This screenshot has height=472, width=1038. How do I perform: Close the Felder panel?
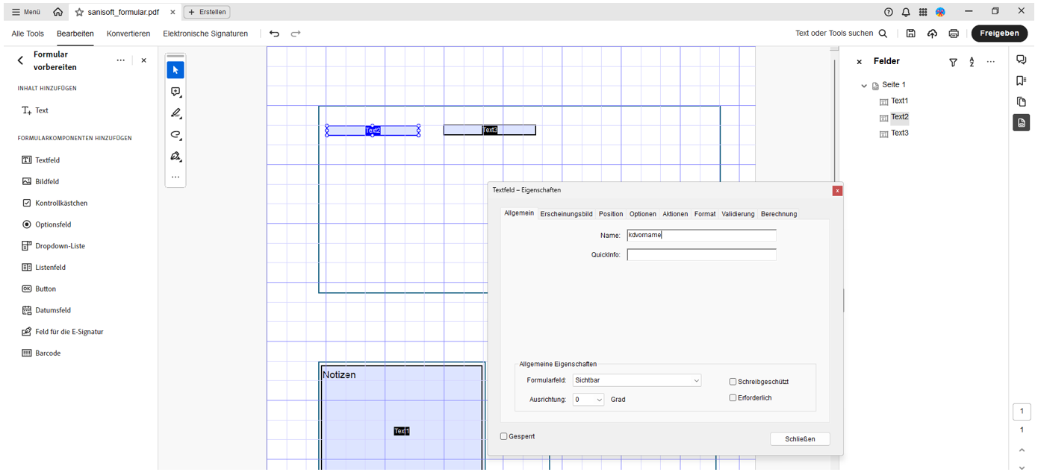pyautogui.click(x=859, y=62)
